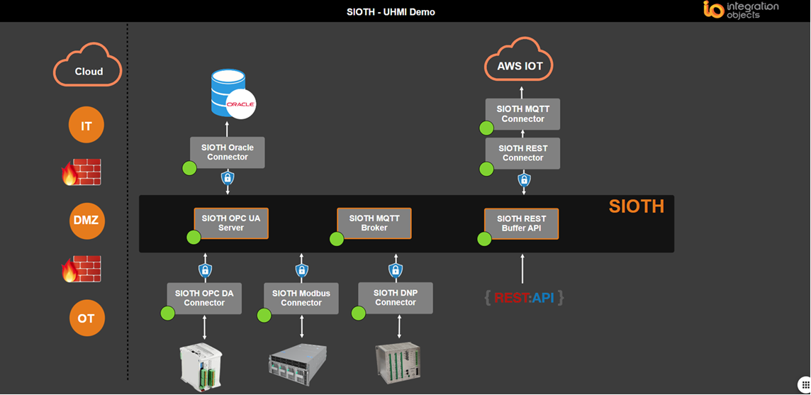
Task: Open the SIOTH OPC DA Connector box
Action: [204, 298]
